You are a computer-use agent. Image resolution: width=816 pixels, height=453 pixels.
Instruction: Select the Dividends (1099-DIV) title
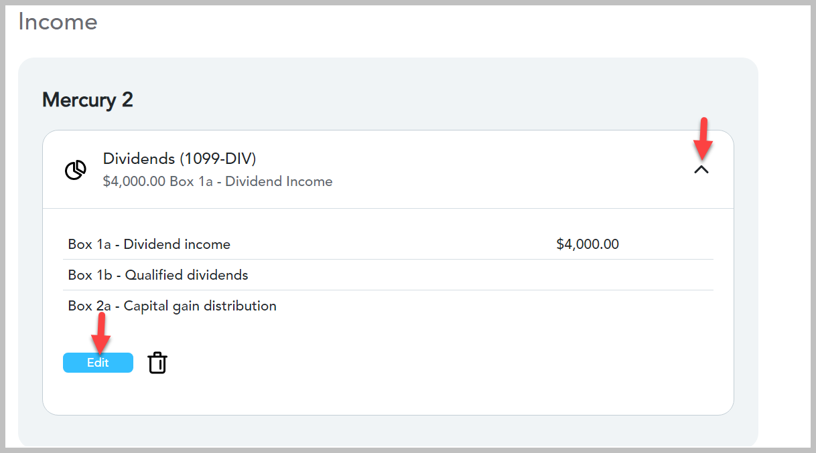point(180,159)
